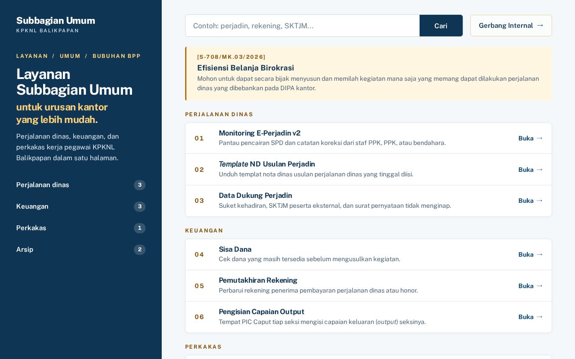This screenshot has height=359, width=575.
Task: Open Buka link for Monitoring E-Perjadin v2
Action: tap(531, 138)
